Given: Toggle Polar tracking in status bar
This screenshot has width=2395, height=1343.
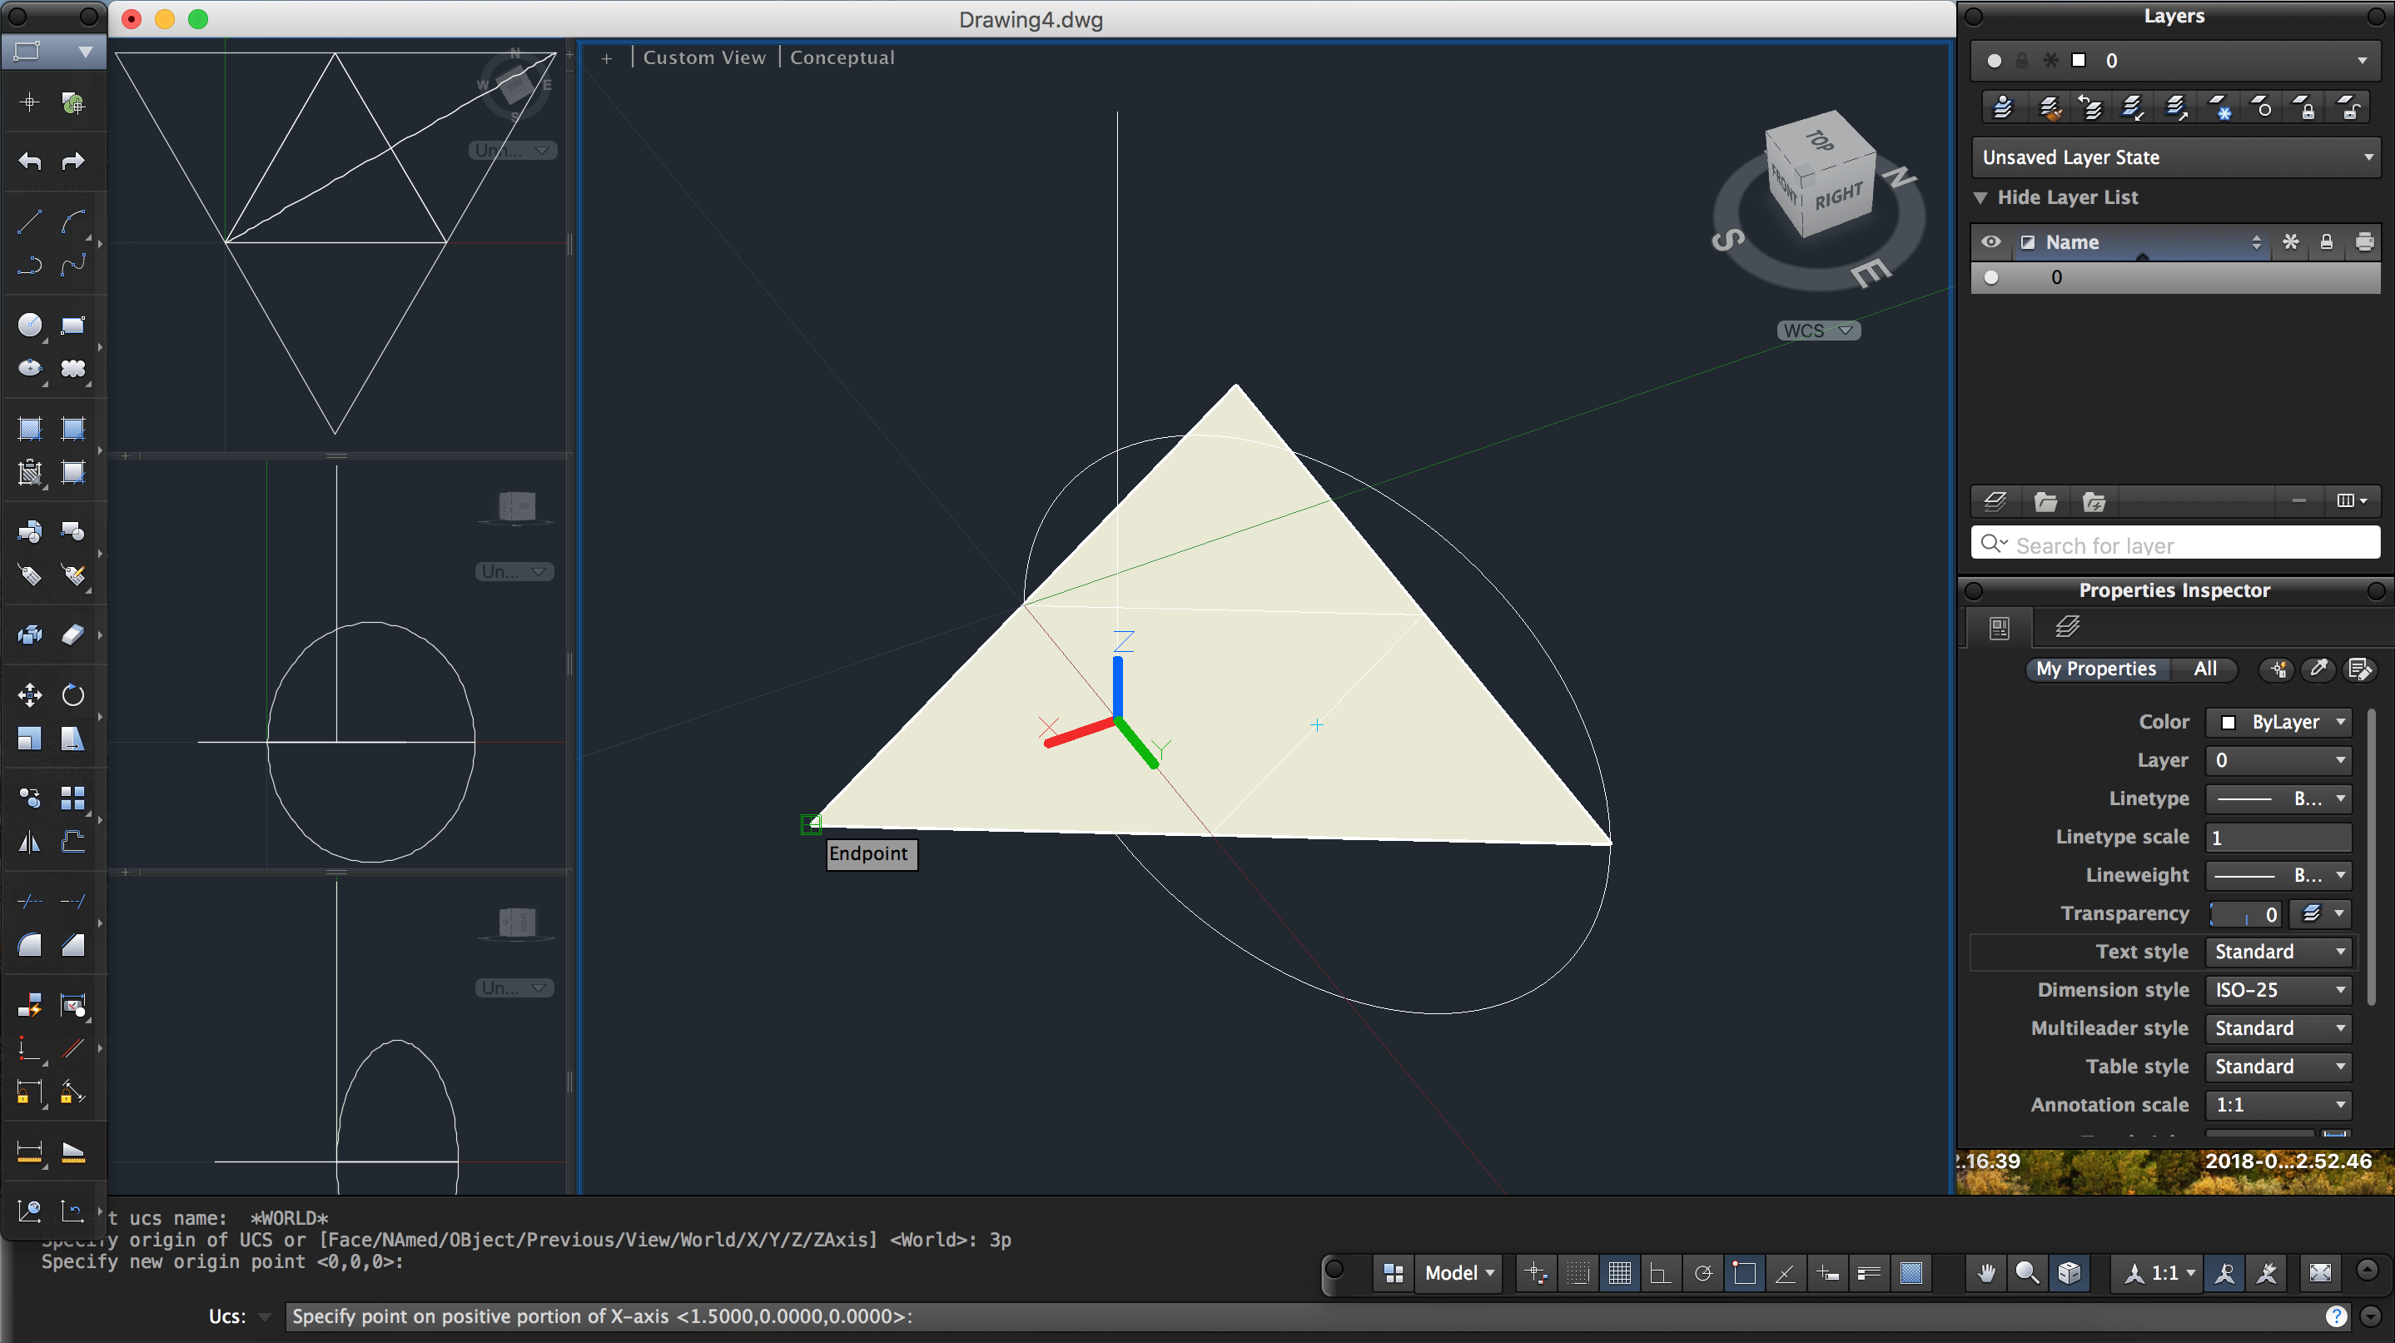Looking at the screenshot, I should coord(1703,1272).
